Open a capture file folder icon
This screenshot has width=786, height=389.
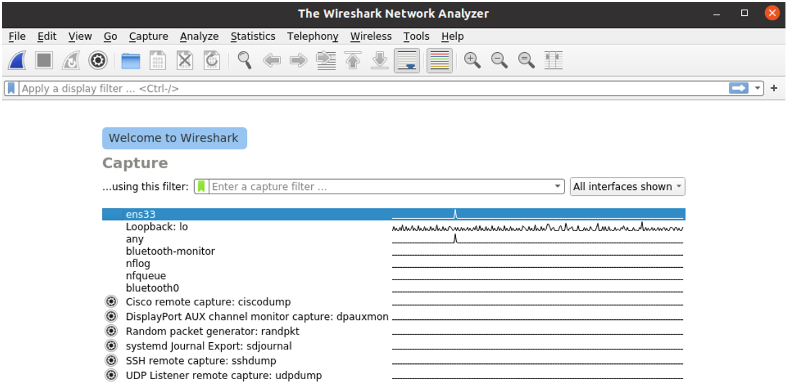pyautogui.click(x=131, y=60)
